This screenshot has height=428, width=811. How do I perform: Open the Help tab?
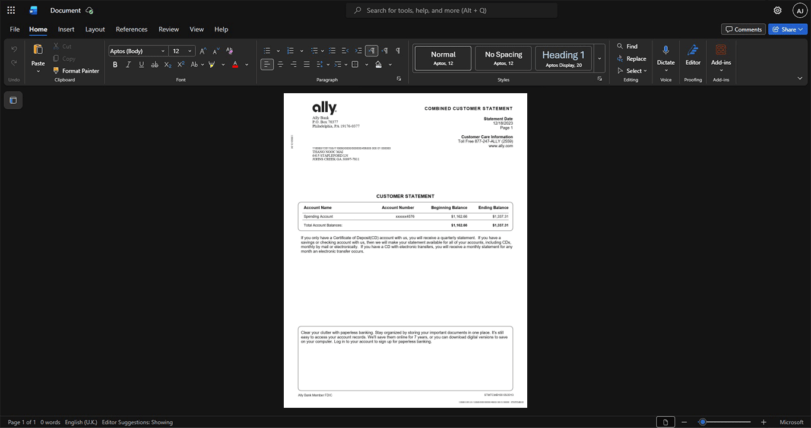[221, 29]
